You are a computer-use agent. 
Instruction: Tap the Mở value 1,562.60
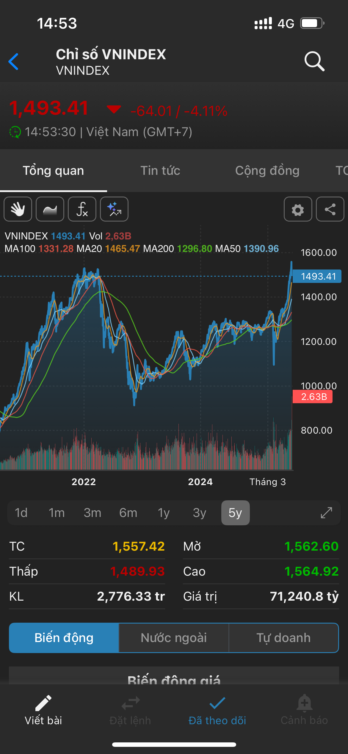click(311, 546)
